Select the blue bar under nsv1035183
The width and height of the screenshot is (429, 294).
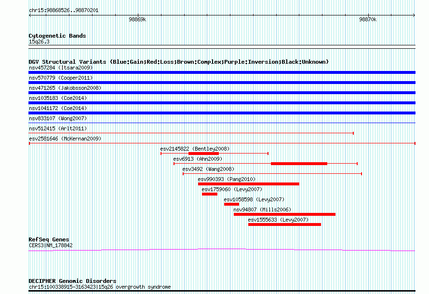point(222,103)
